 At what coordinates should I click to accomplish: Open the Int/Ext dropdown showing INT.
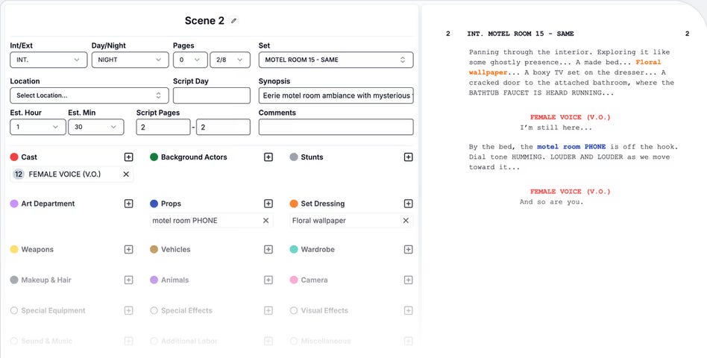[48, 60]
